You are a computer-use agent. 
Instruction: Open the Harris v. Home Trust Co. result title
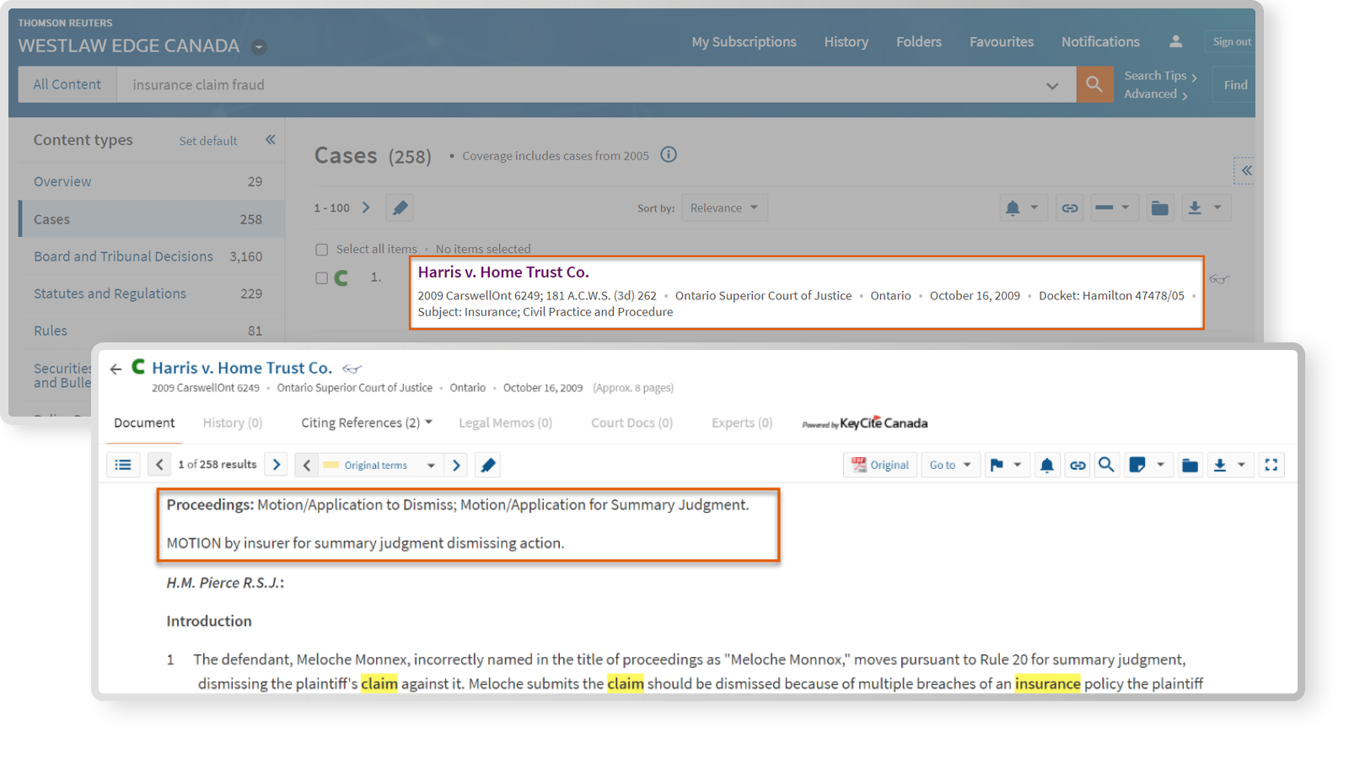[x=503, y=272]
